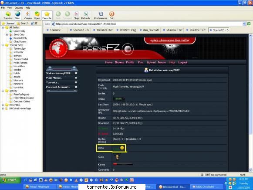Refresh the page using Refresh icon
Screen dimensions: 253x190
click(x=85, y=15)
